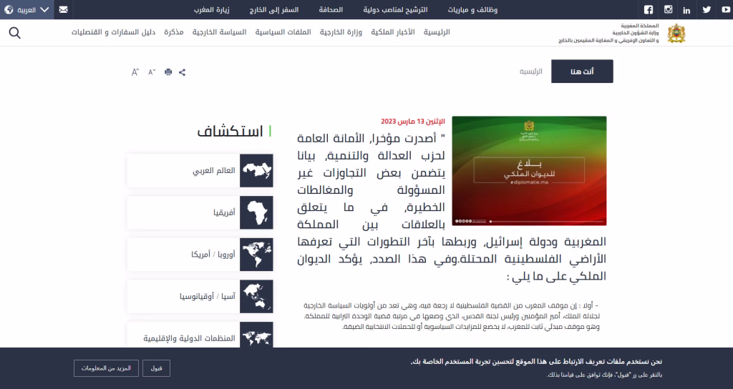Seek on the video progress bar
Screen dimensions: 733x389
point(545,222)
